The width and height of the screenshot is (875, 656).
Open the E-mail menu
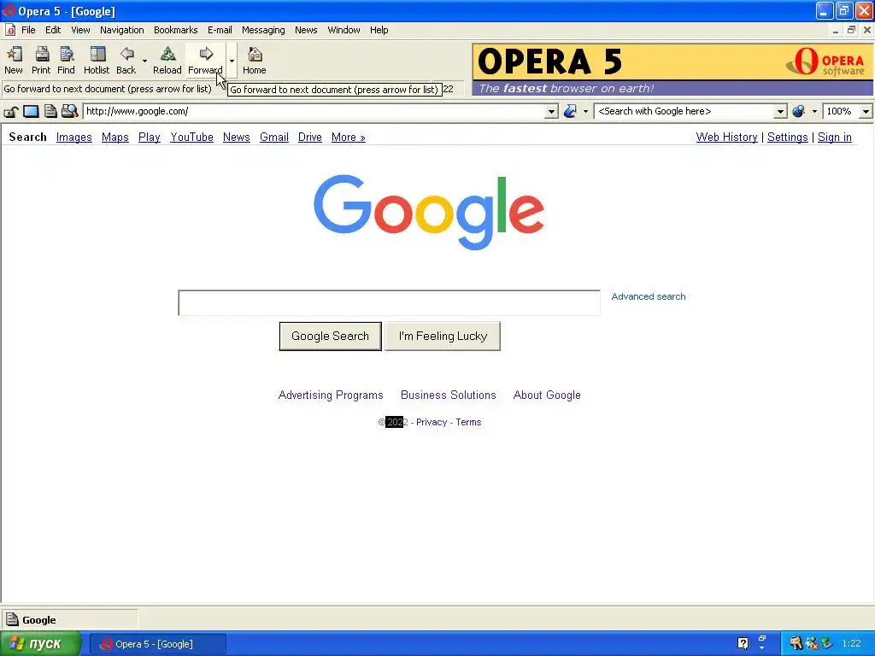220,30
